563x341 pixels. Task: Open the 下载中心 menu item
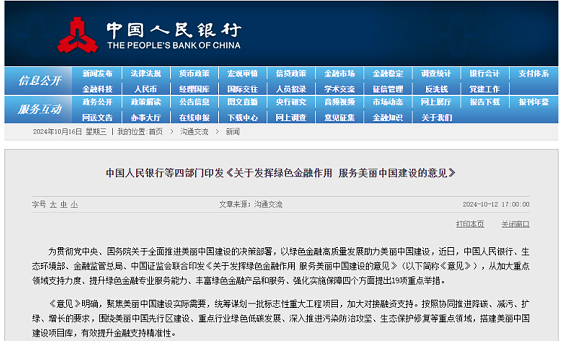pyautogui.click(x=243, y=117)
